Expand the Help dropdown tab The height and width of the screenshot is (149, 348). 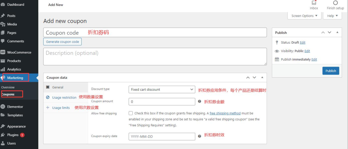tap(332, 16)
